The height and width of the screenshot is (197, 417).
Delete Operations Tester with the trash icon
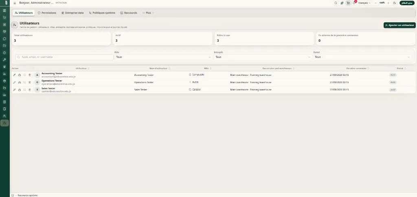[30, 82]
